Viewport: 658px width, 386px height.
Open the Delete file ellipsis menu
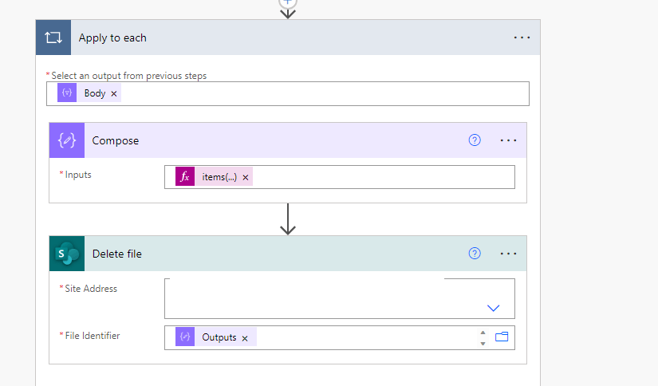click(508, 254)
